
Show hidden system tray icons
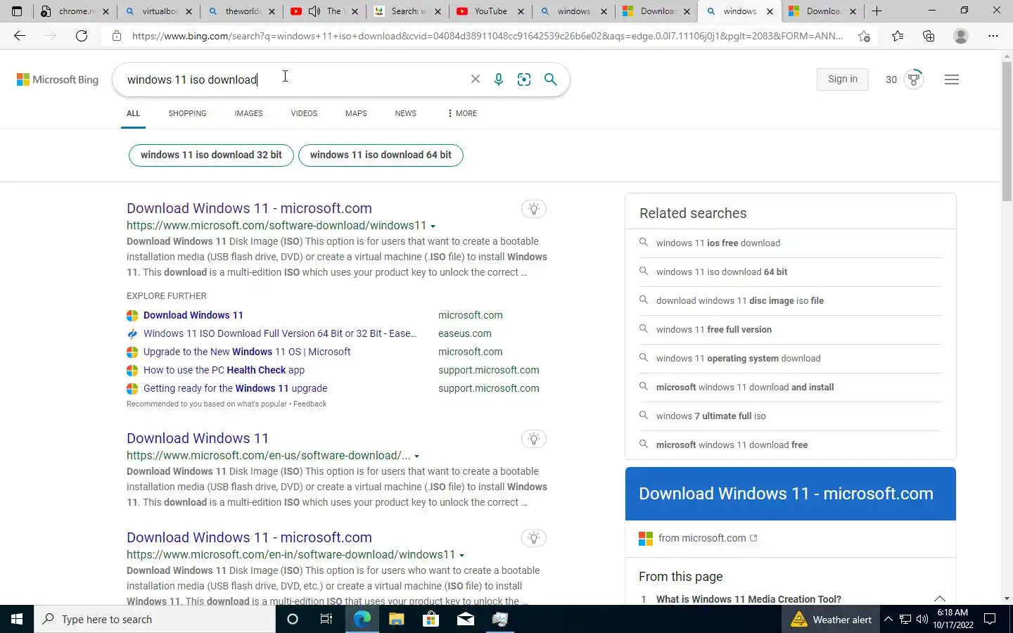click(888, 619)
